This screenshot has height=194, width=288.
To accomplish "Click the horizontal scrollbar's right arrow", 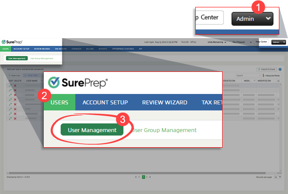I will click(278, 173).
